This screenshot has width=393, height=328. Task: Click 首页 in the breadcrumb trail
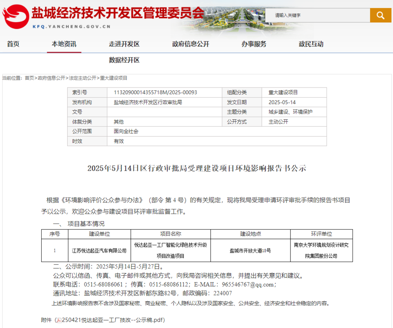pos(29,78)
